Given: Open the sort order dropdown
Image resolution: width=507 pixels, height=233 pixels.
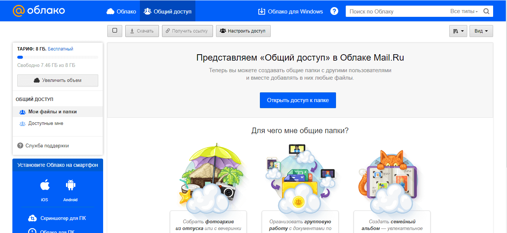Looking at the screenshot, I should (458, 31).
